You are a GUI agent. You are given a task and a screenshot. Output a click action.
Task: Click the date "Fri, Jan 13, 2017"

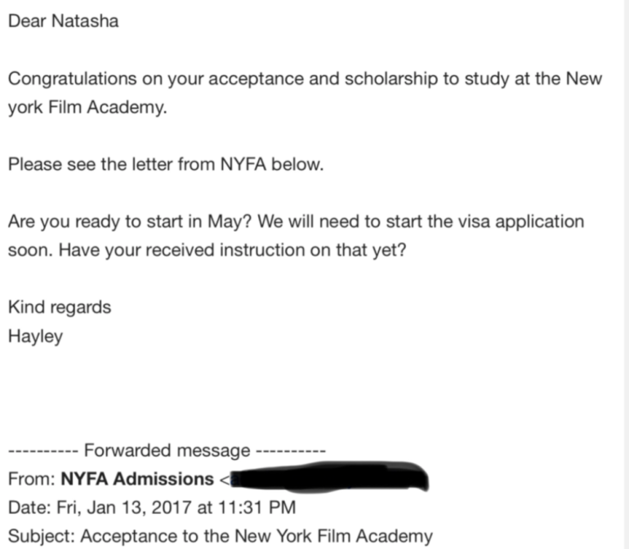(x=123, y=508)
